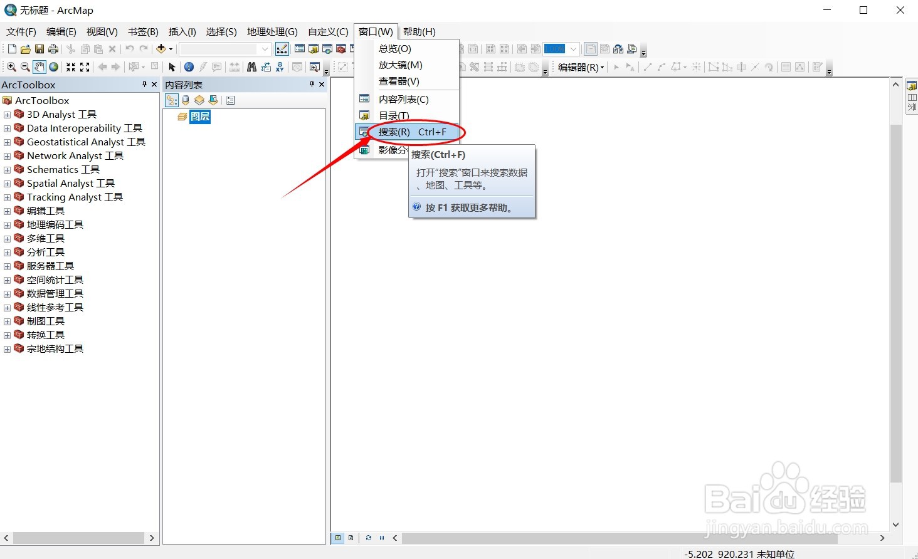Screen dimensions: 918x559
Task: Choose 搜索(R) Ctrl+F menu entry
Action: point(408,132)
